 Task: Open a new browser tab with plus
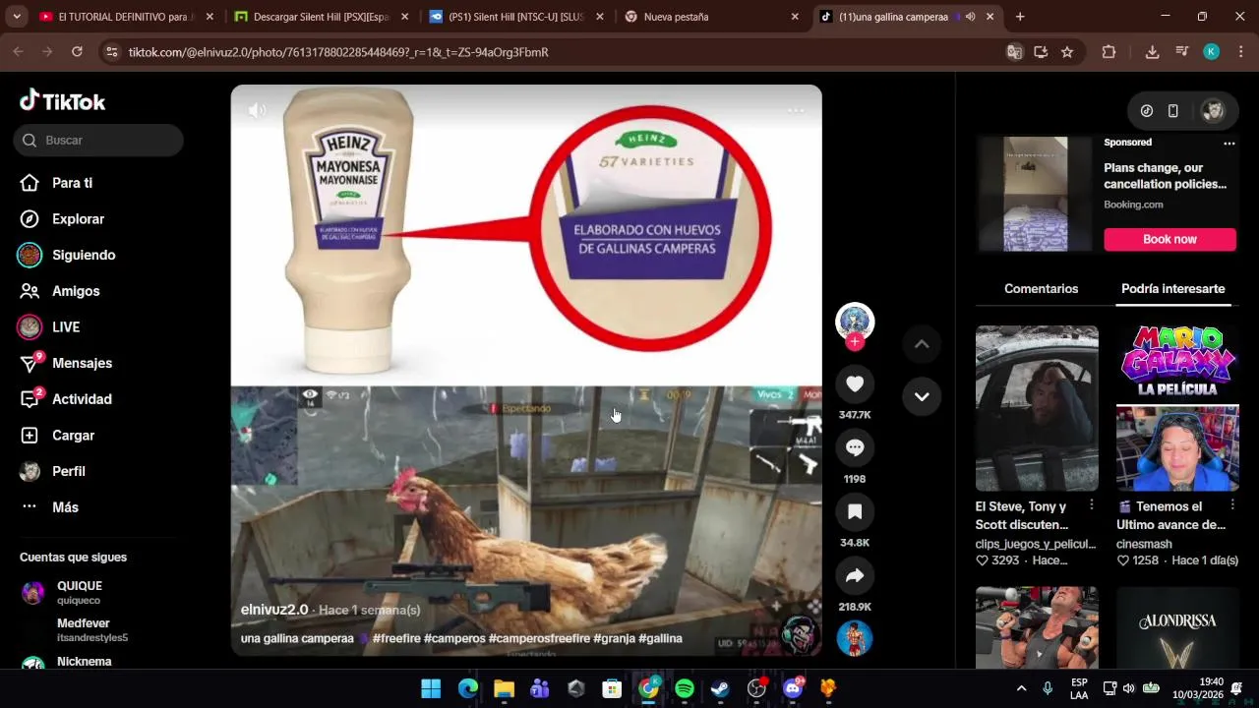pos(1020,17)
